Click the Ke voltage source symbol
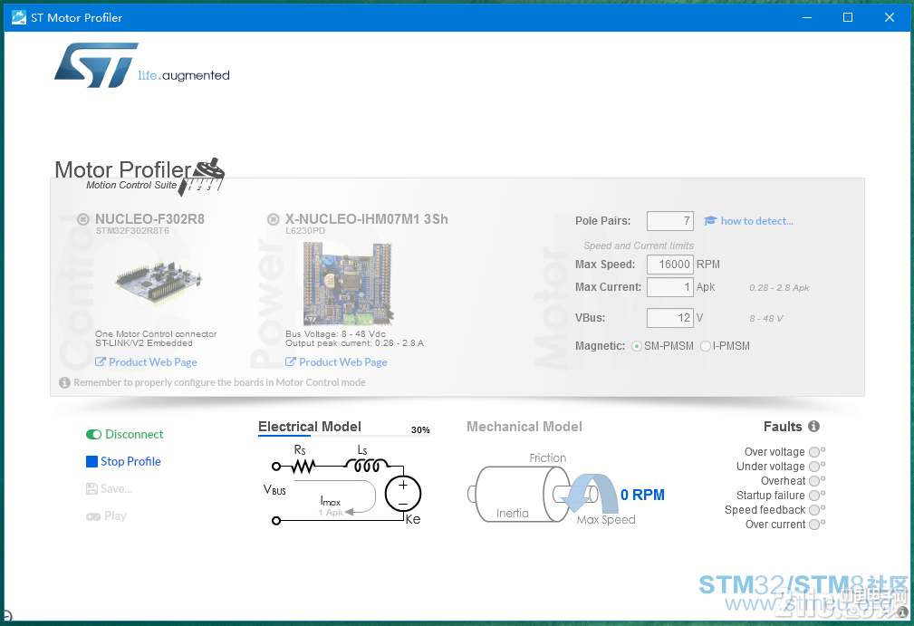Screen dimensions: 914x626 pyautogui.click(x=403, y=494)
